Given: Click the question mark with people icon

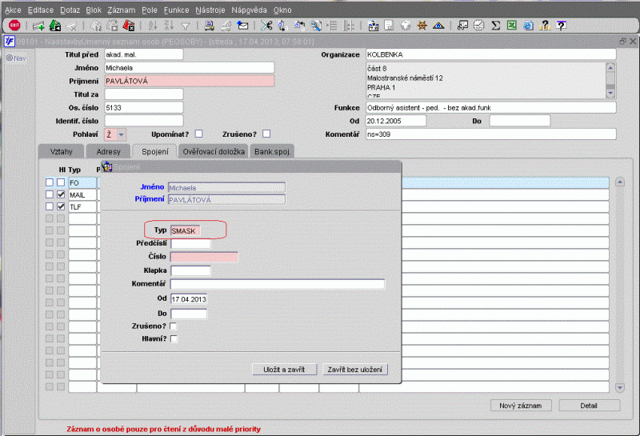Looking at the screenshot, I should click(x=545, y=26).
